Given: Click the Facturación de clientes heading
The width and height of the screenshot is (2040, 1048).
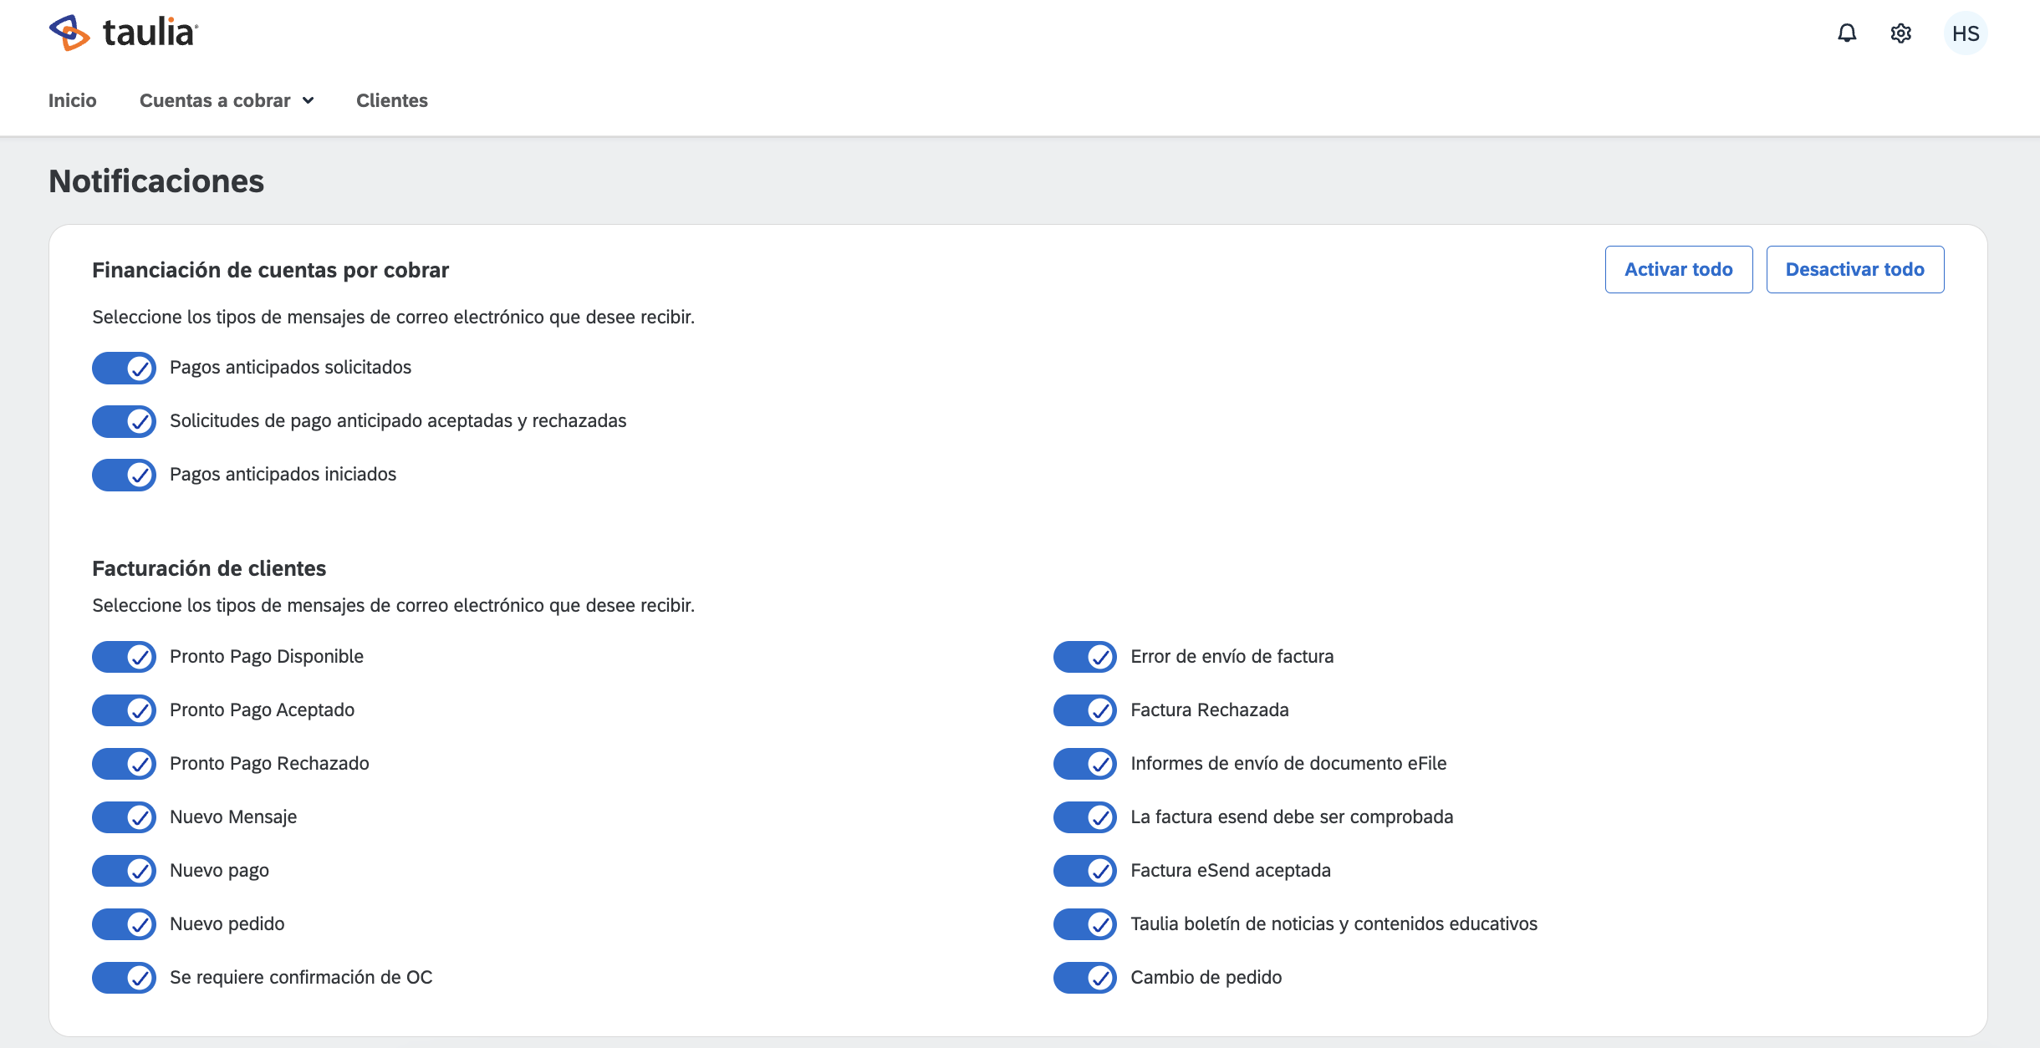Looking at the screenshot, I should pos(209,568).
